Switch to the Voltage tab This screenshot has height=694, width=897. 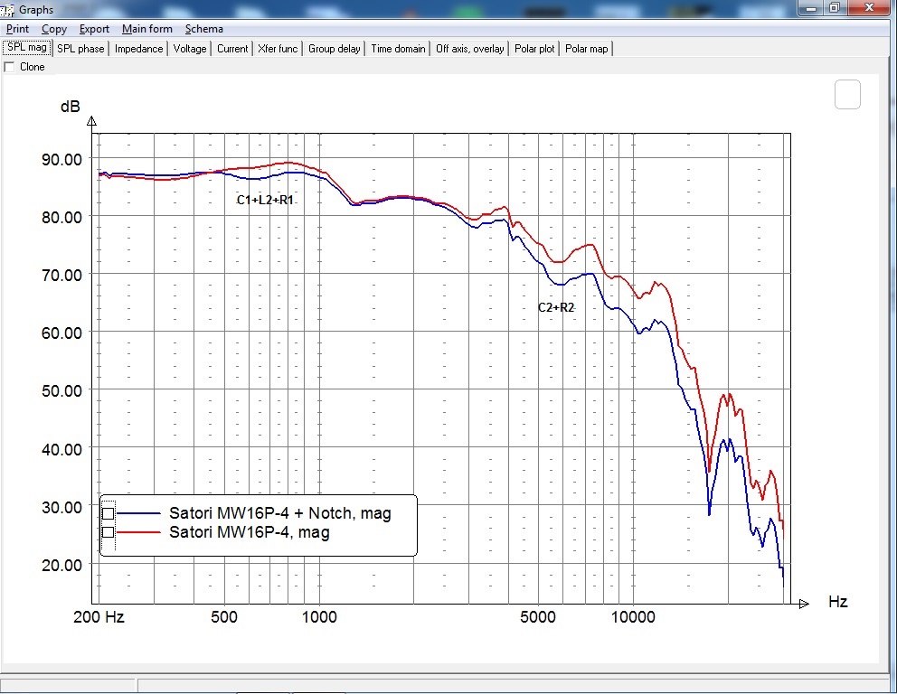point(189,49)
